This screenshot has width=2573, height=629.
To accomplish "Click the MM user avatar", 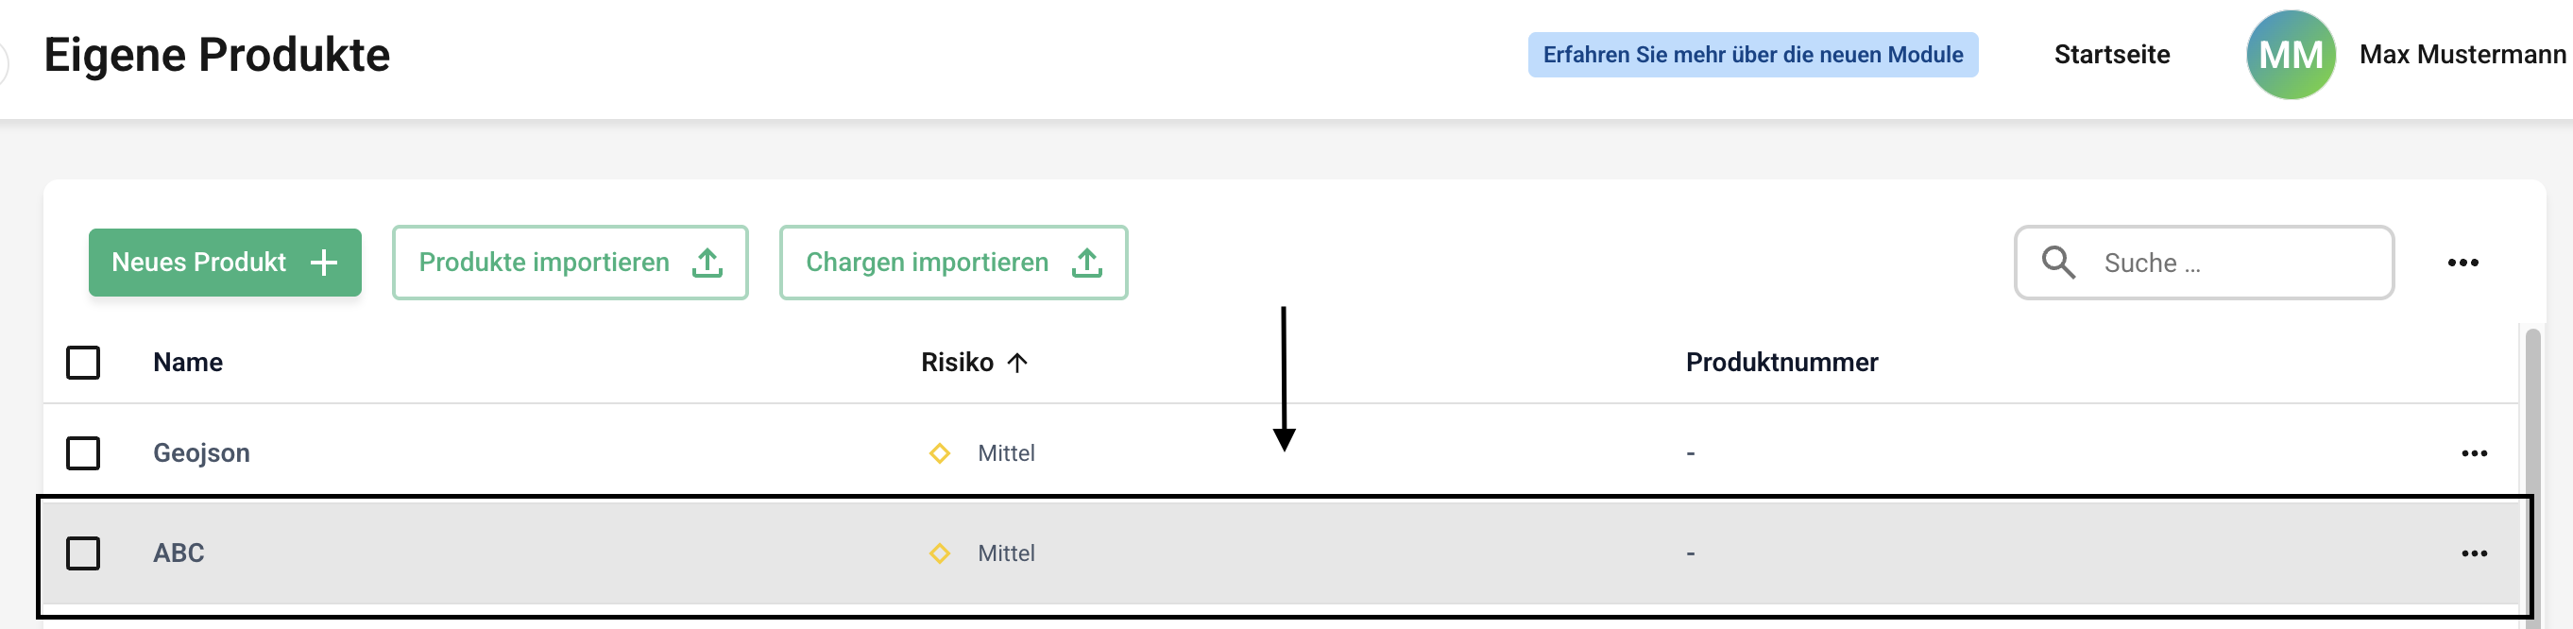I will tap(2291, 55).
